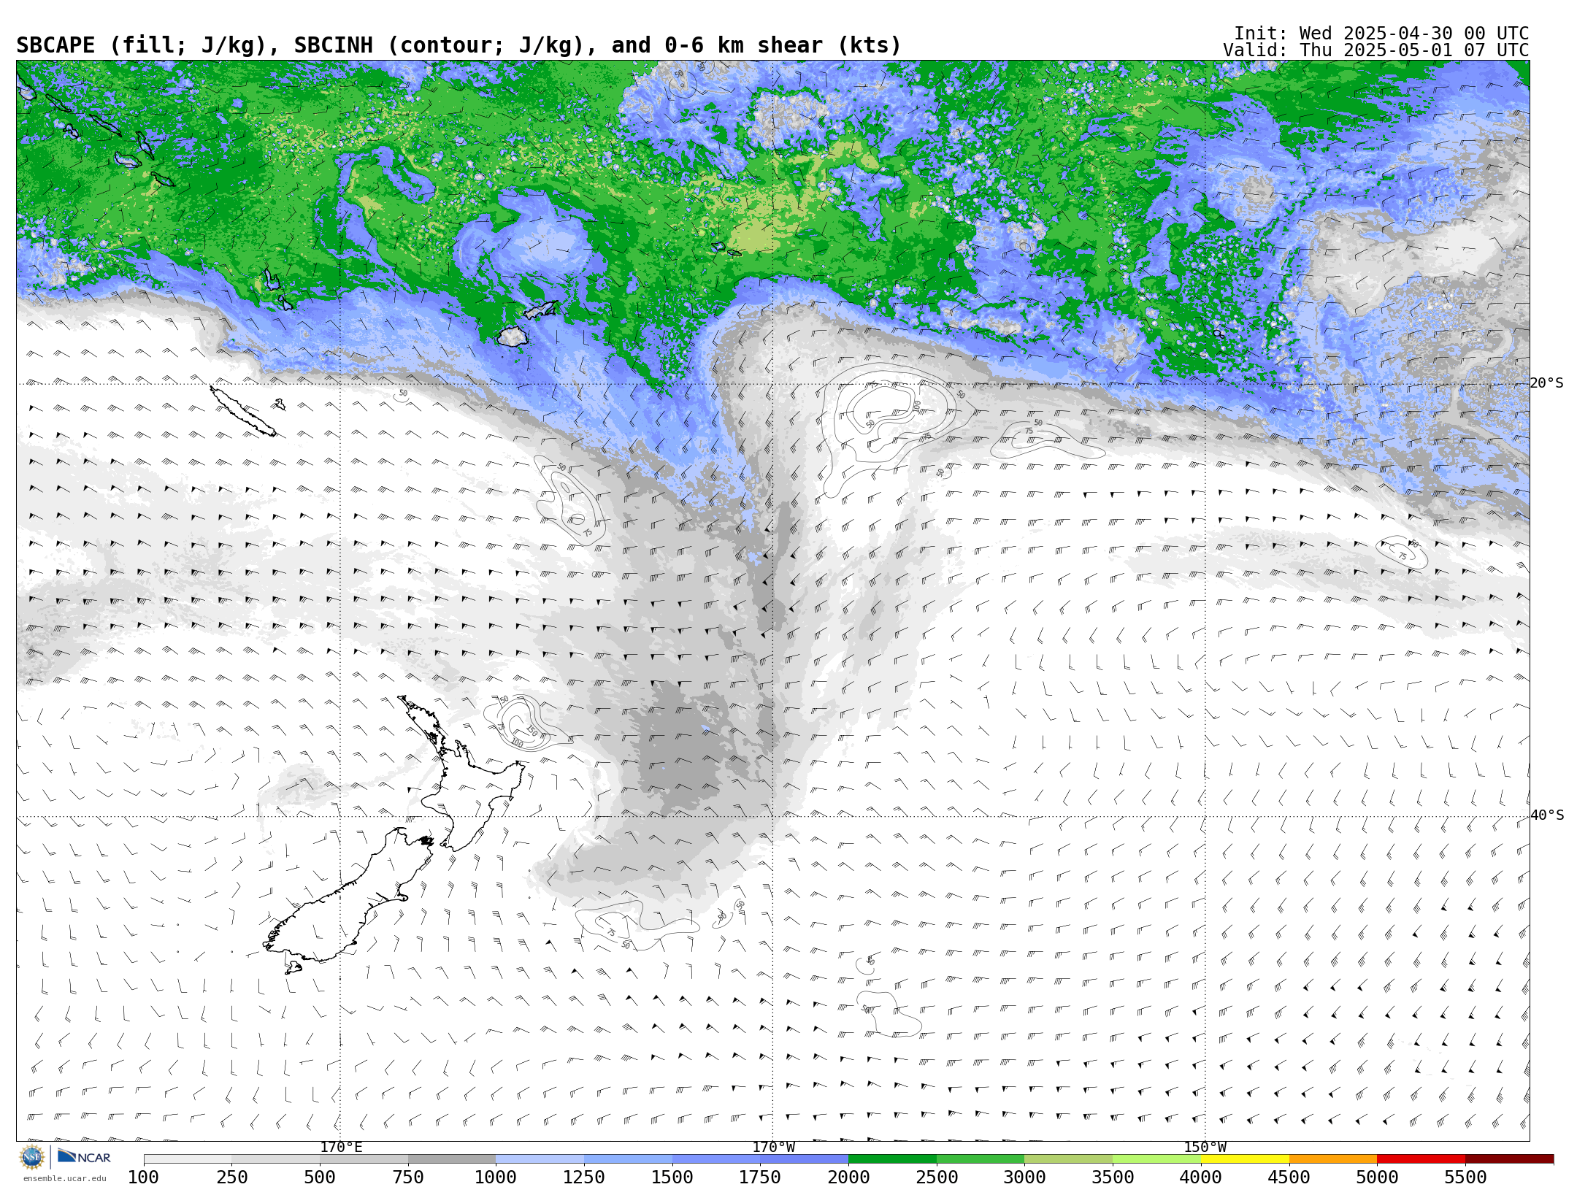Image resolution: width=1577 pixels, height=1187 pixels.
Task: Click the 1500 colorbar label
Action: pyautogui.click(x=672, y=1178)
